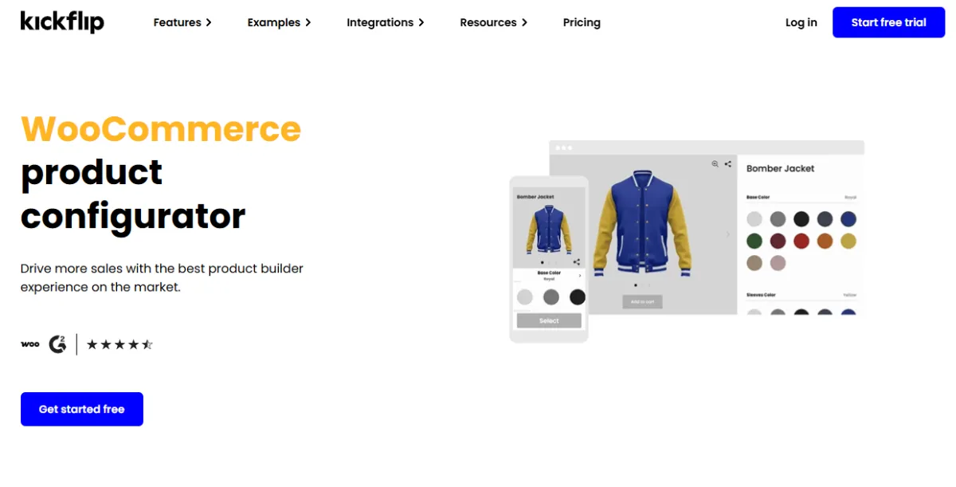The height and width of the screenshot is (487, 956).
Task: Click the kickflip logo
Action: [62, 22]
